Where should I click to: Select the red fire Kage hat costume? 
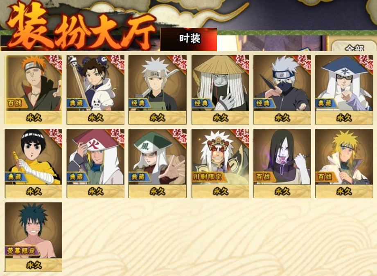coord(95,163)
